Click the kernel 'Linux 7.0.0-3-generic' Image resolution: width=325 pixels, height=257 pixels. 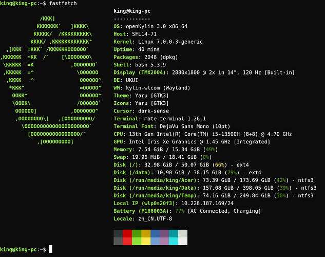coord(170,42)
